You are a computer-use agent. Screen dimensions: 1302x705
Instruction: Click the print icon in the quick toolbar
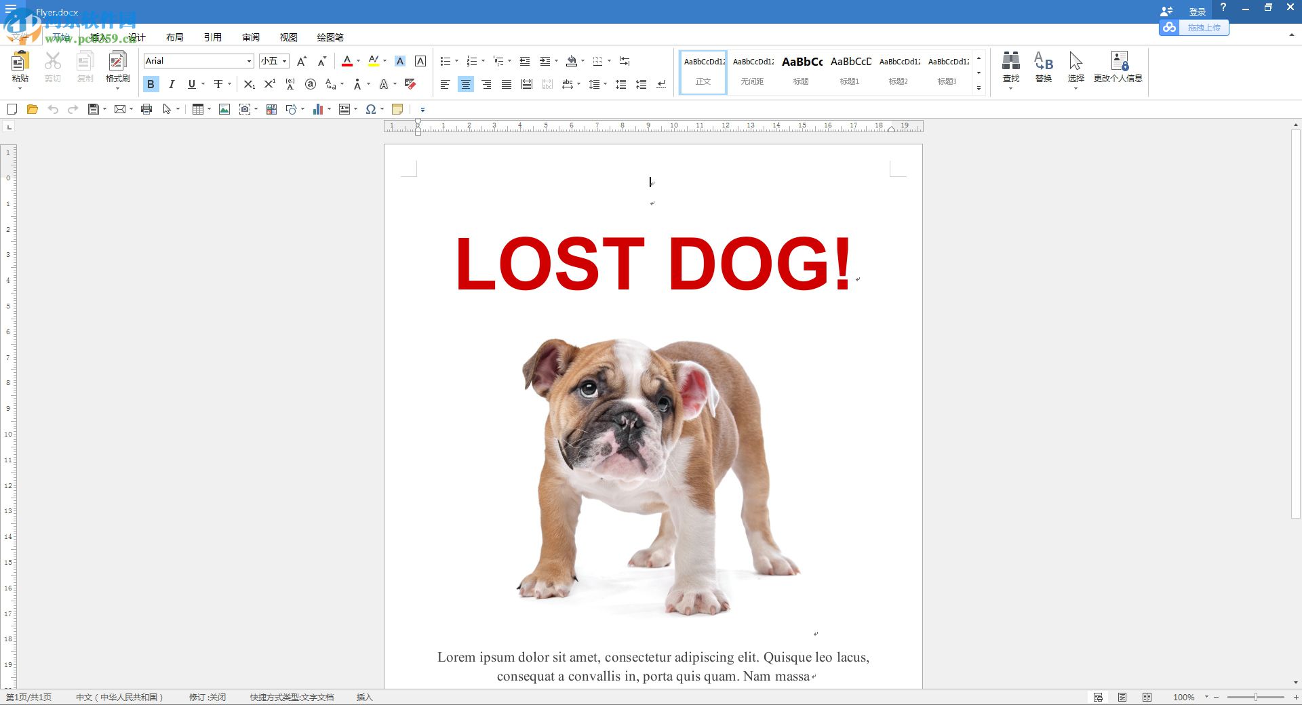tap(146, 109)
